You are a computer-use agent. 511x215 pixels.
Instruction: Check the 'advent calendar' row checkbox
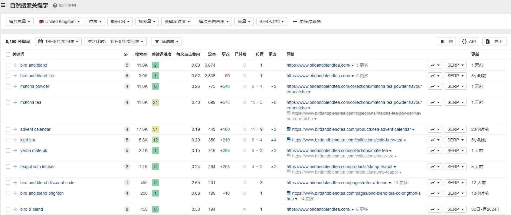[x=8, y=129]
